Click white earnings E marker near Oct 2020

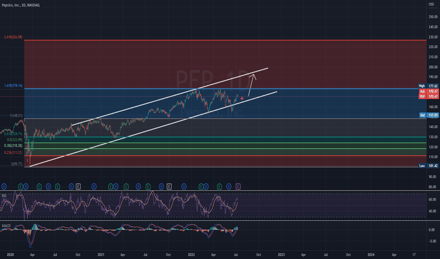coord(78,186)
